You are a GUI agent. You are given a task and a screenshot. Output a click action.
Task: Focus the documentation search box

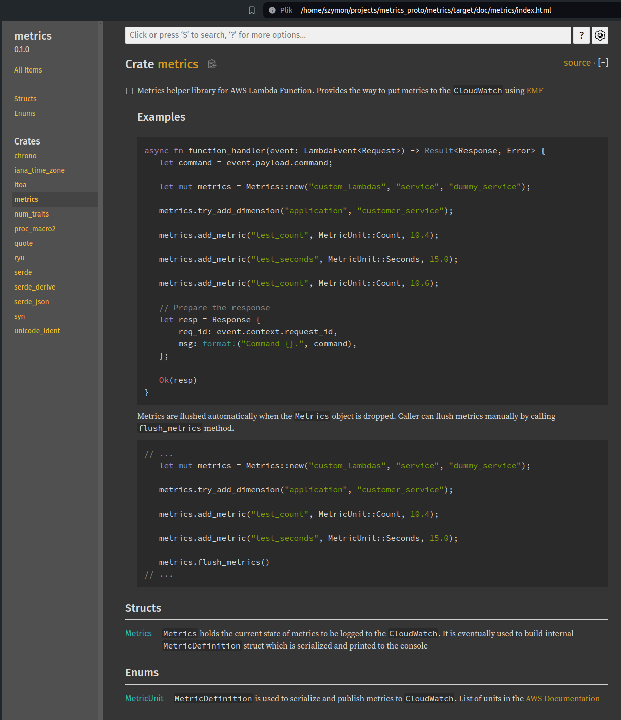[x=347, y=35]
